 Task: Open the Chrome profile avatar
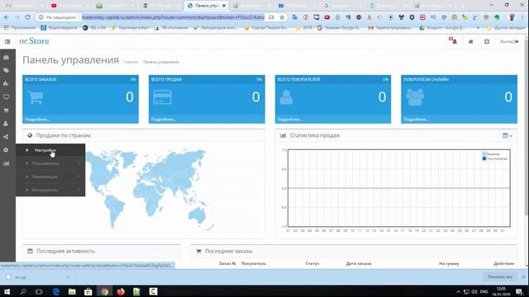point(512,17)
